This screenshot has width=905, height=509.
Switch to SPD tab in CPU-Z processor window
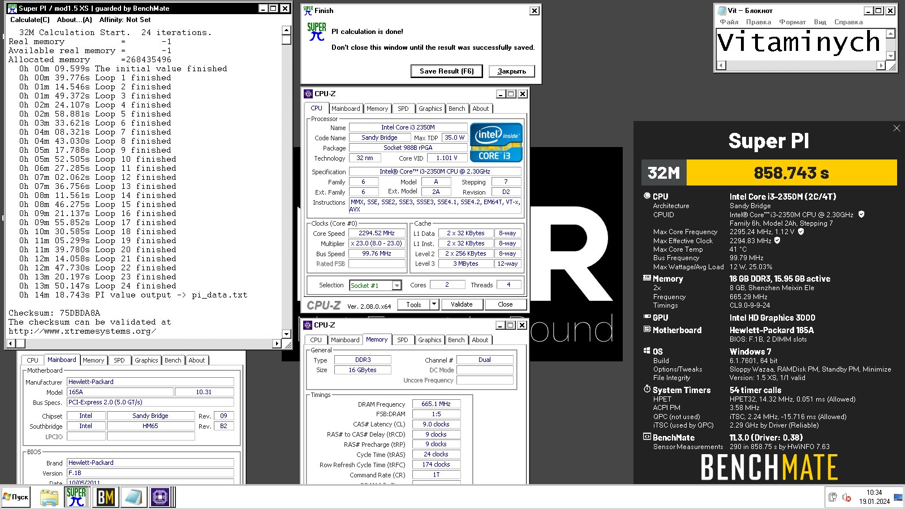tap(403, 109)
